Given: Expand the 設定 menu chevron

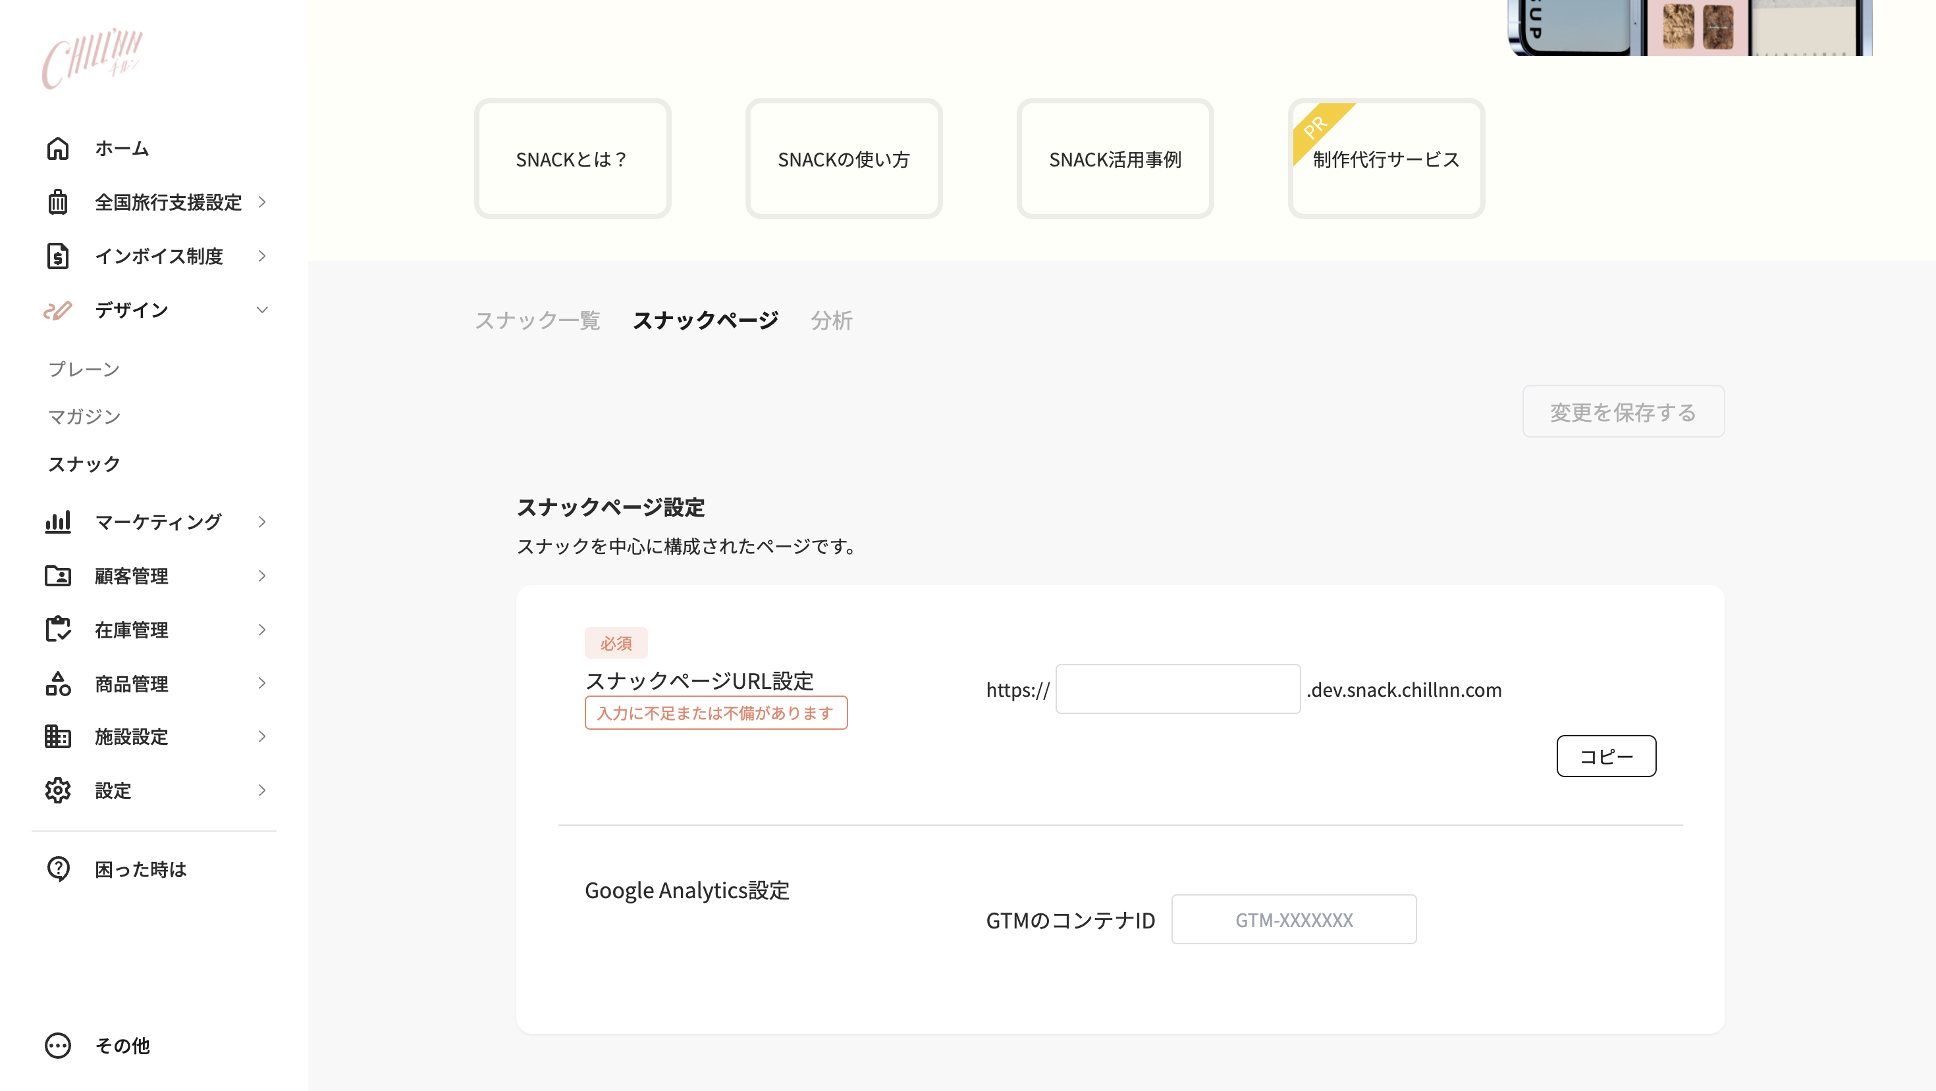Looking at the screenshot, I should 261,791.
